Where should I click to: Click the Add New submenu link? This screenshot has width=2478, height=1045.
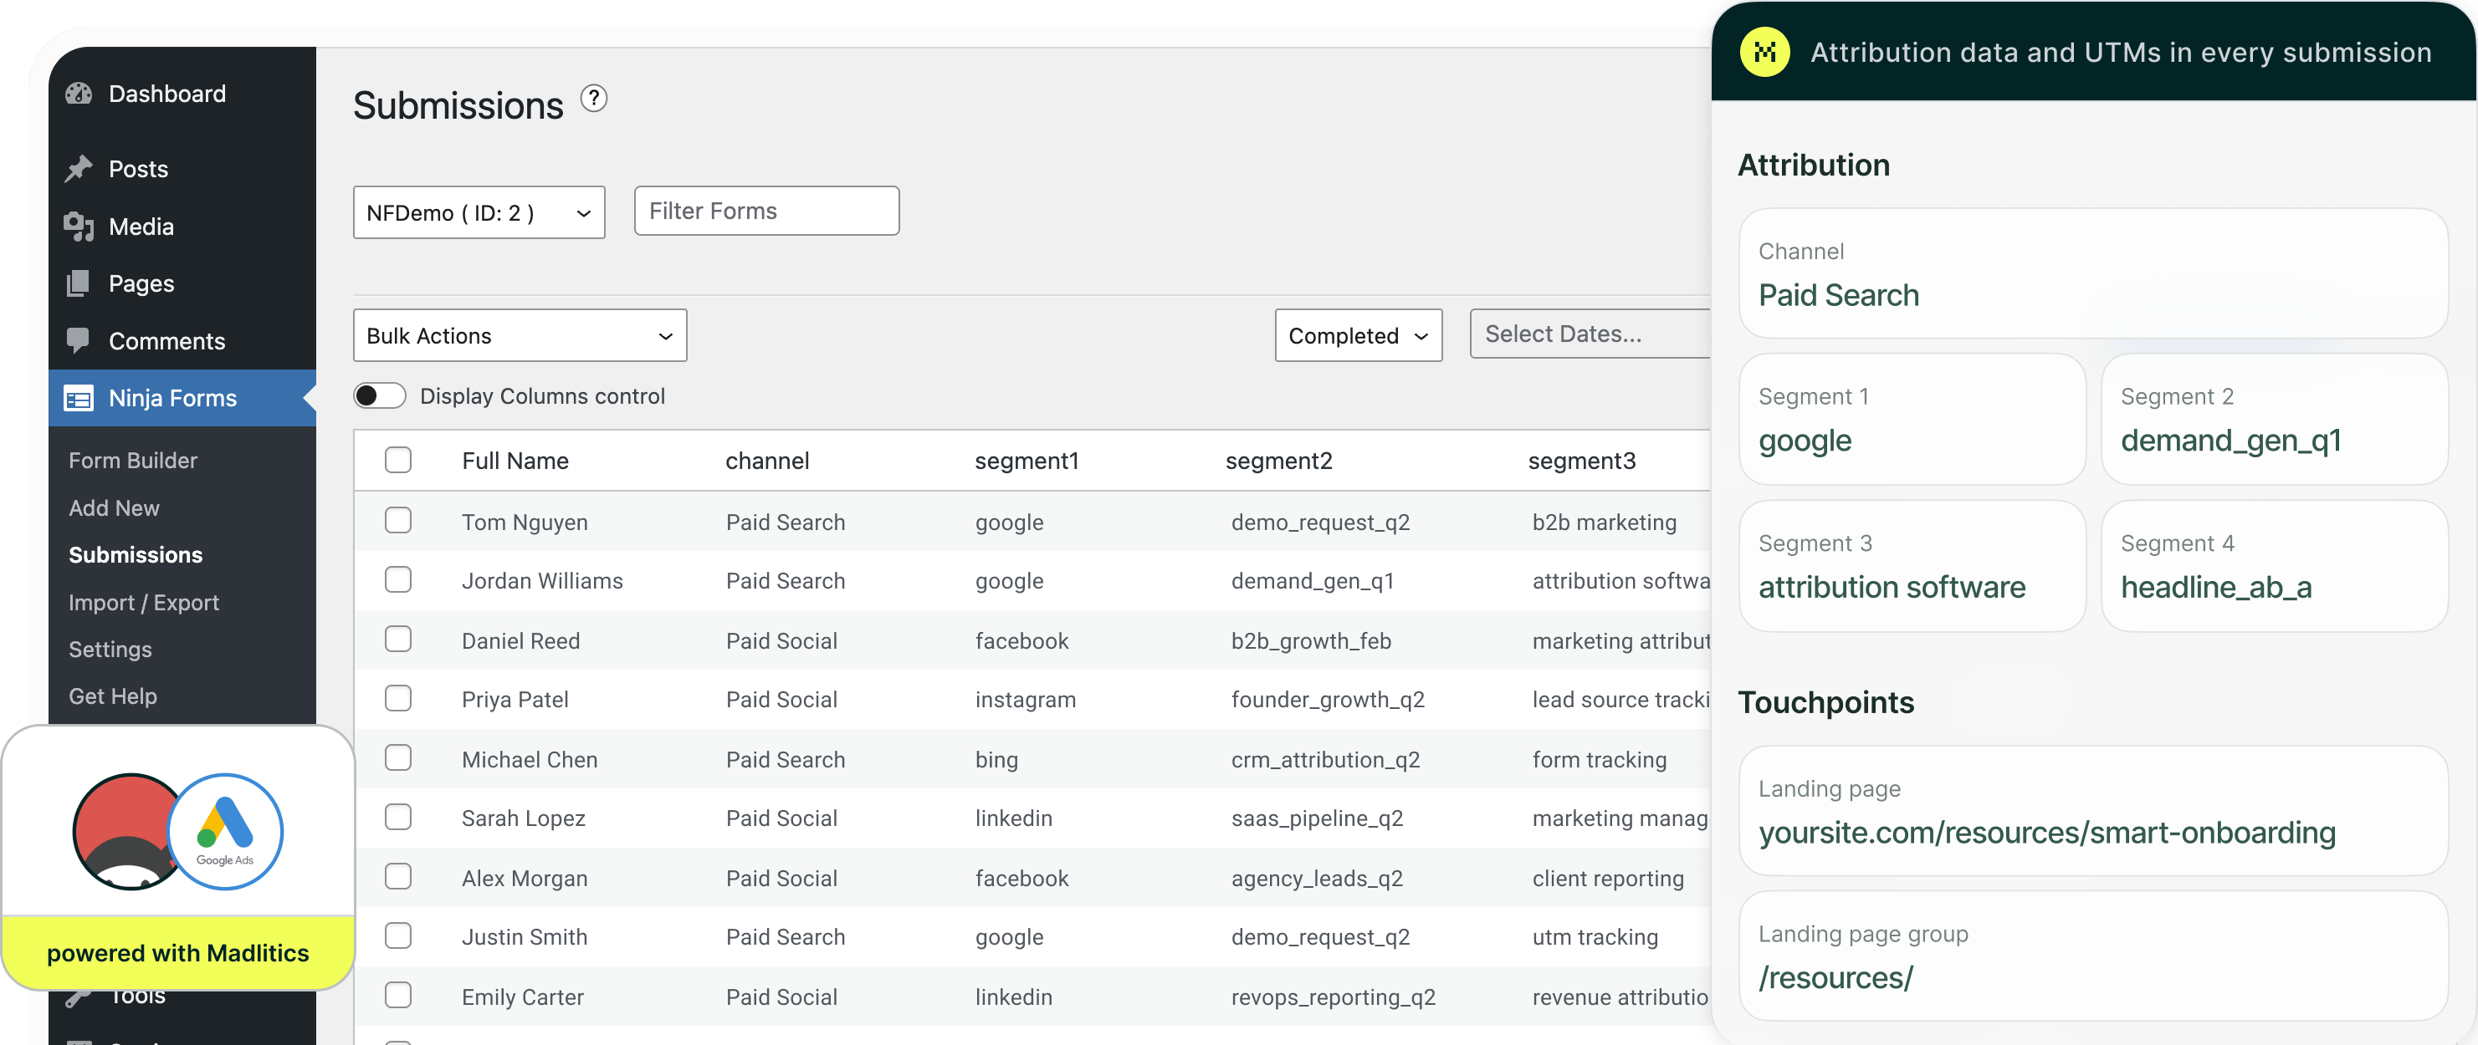115,507
